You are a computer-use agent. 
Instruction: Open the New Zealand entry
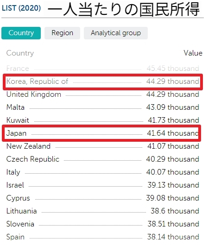pyautogui.click(x=103, y=146)
